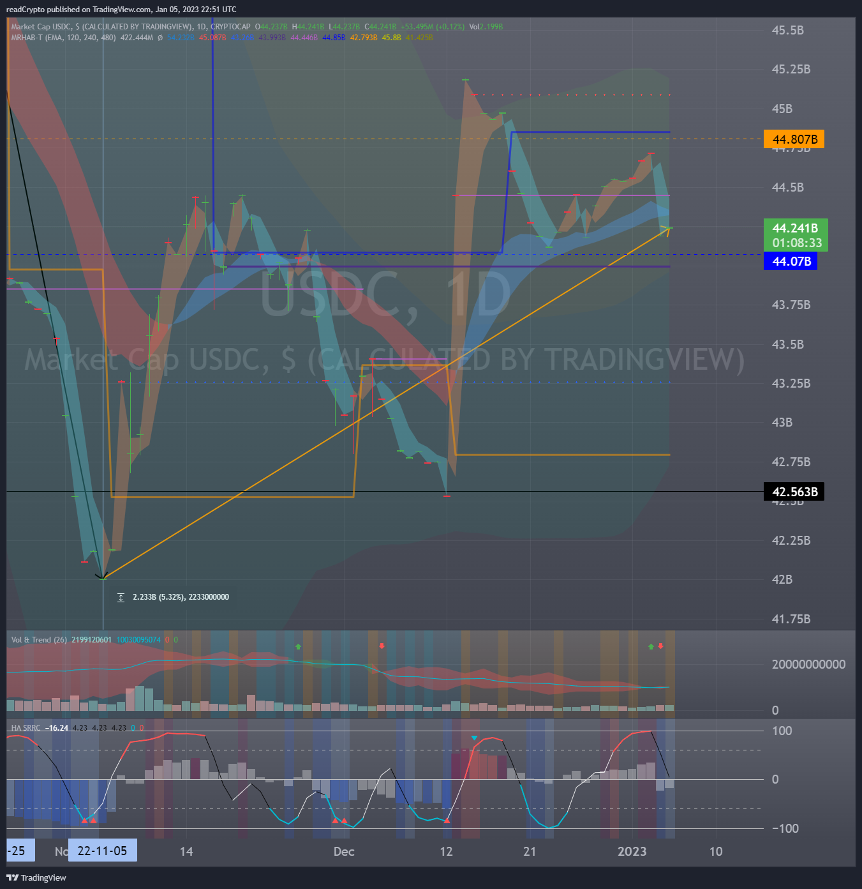Click the Dec label on time axis
The image size is (862, 889).
(x=344, y=851)
